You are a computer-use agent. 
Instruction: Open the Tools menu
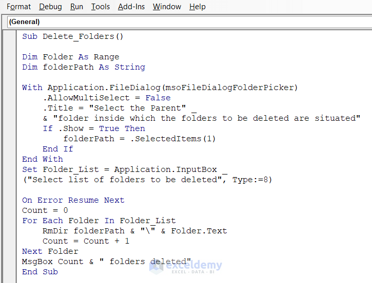(x=101, y=7)
